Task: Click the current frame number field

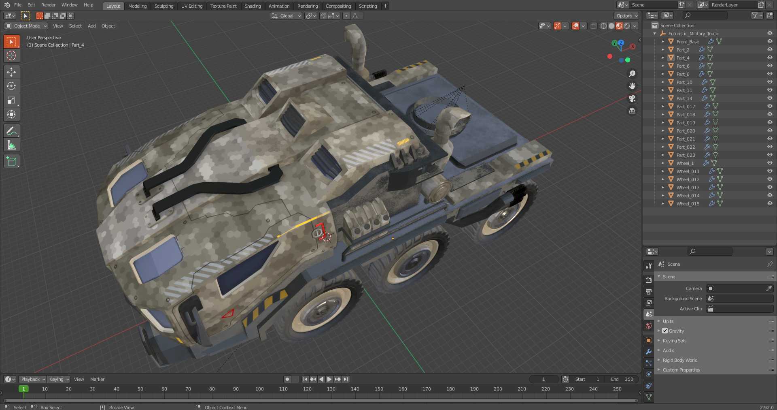Action: pos(543,379)
